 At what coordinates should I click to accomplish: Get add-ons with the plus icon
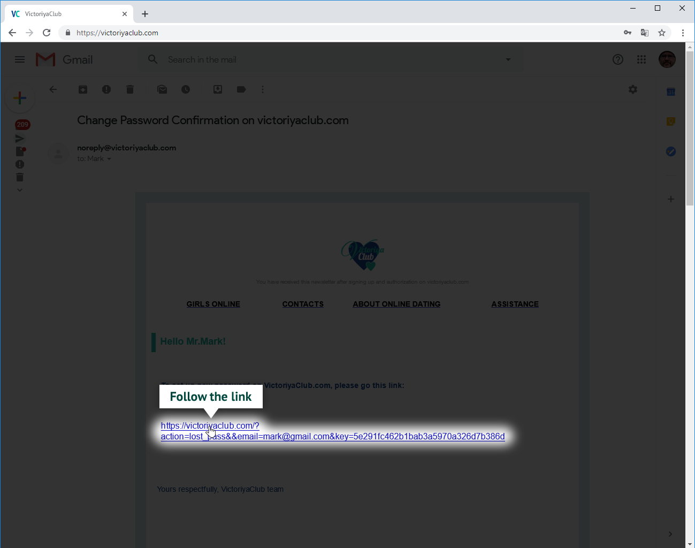[671, 199]
